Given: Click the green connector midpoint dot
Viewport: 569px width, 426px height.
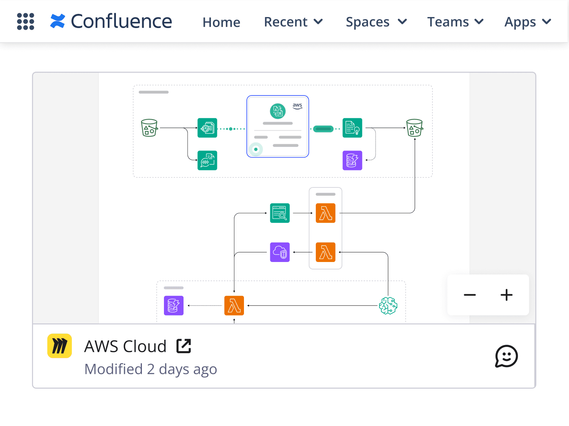Looking at the screenshot, I should pyautogui.click(x=230, y=129).
